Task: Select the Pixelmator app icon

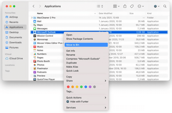Action: click(x=35, y=68)
